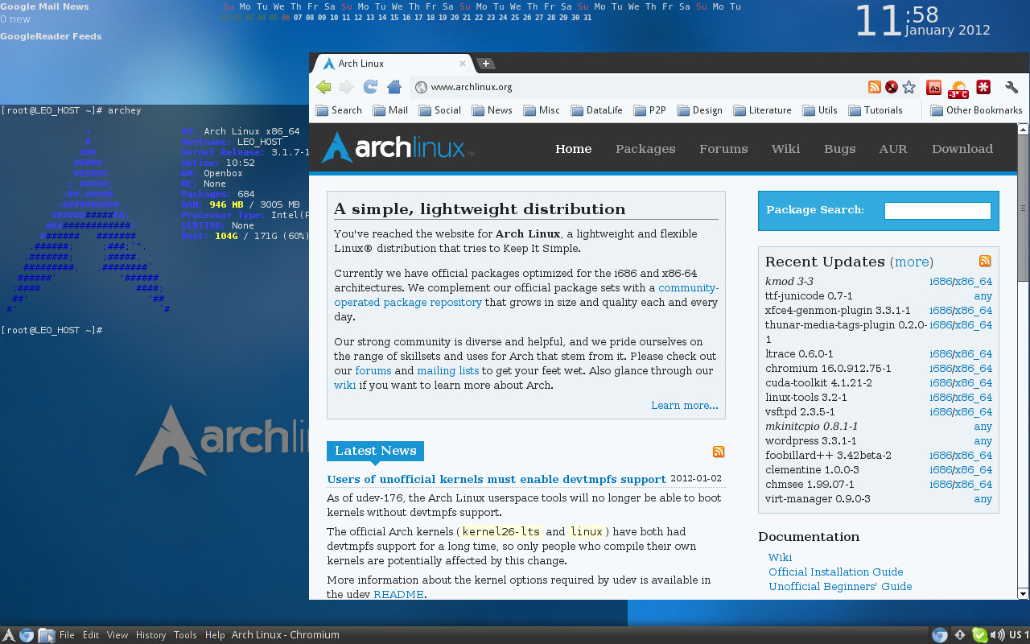1030x644 pixels.
Task: Go back with the green back arrow
Action: coord(323,87)
